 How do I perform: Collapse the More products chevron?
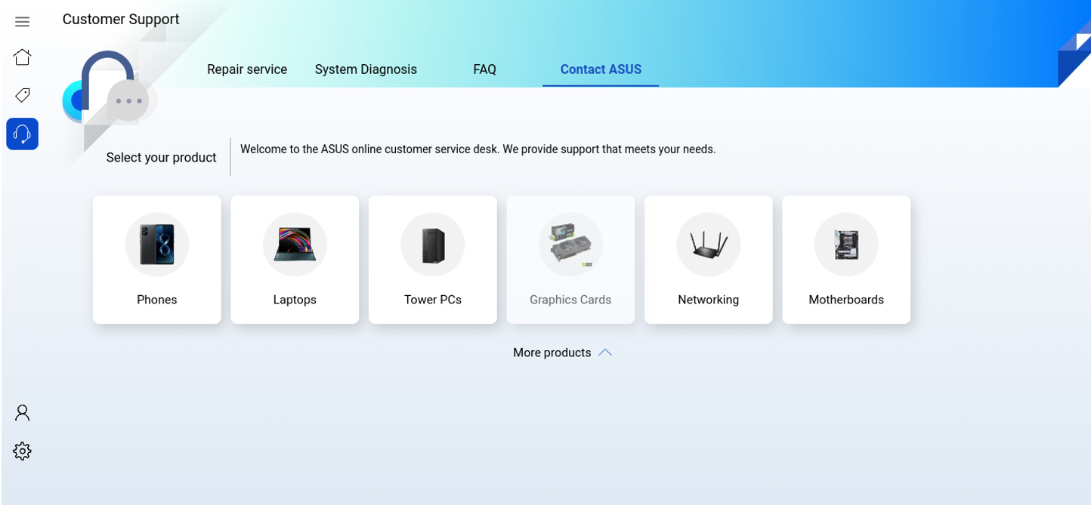pos(605,353)
